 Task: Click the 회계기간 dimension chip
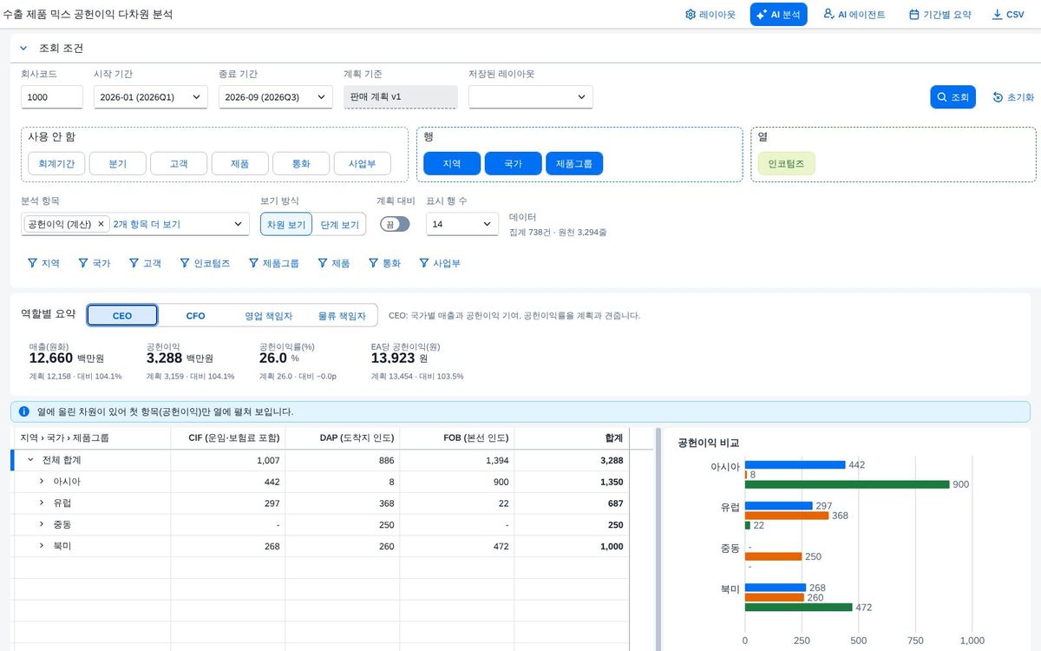[56, 163]
